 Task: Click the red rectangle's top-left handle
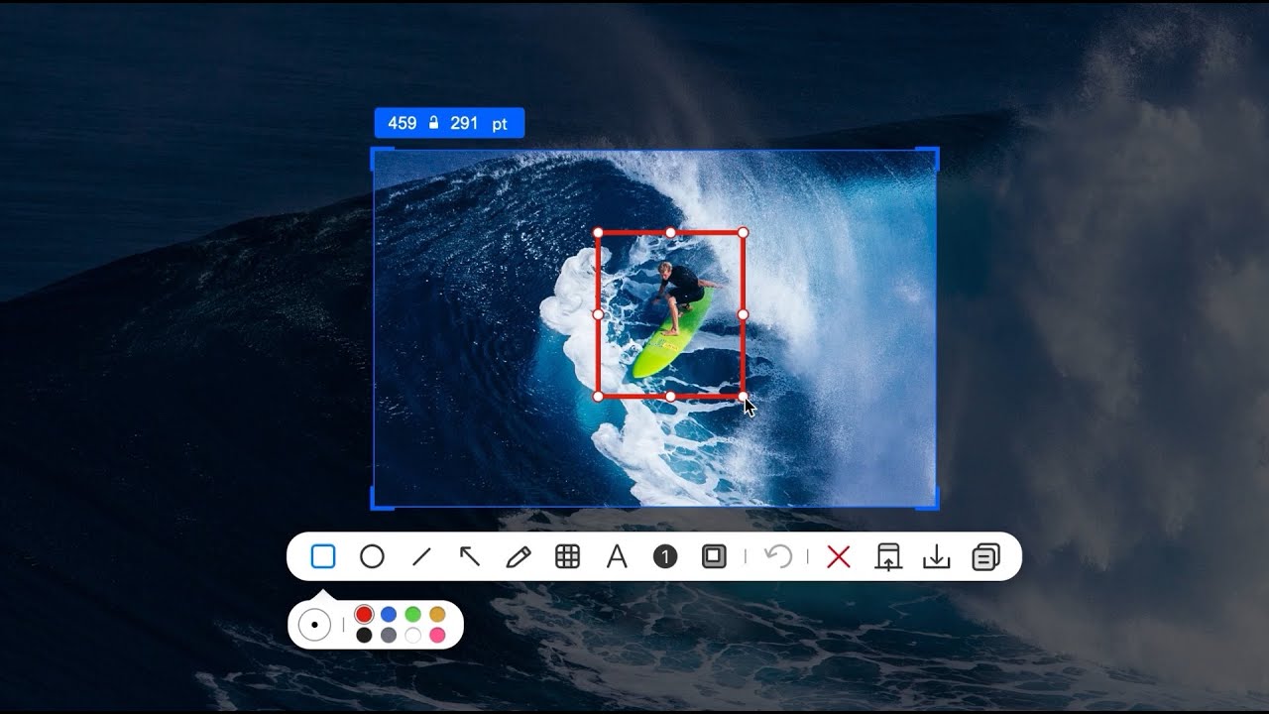click(x=598, y=233)
